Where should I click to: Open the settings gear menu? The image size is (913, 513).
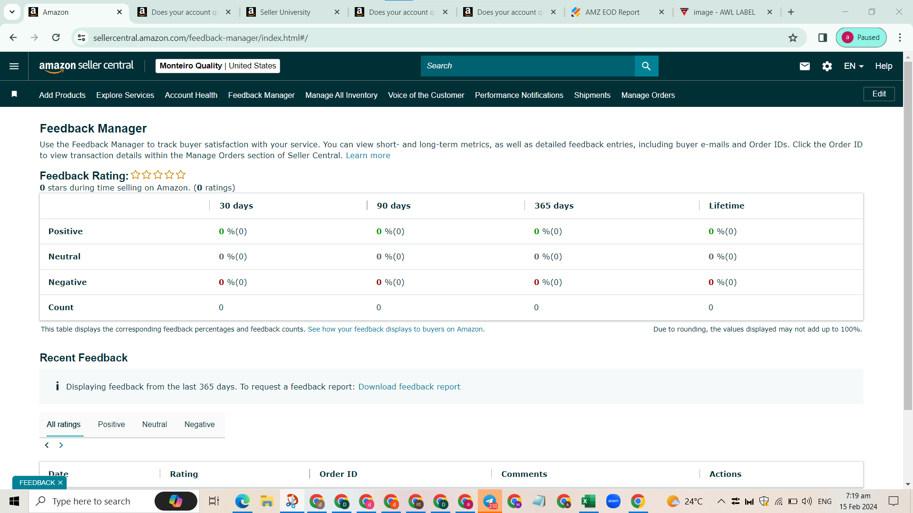pyautogui.click(x=827, y=66)
